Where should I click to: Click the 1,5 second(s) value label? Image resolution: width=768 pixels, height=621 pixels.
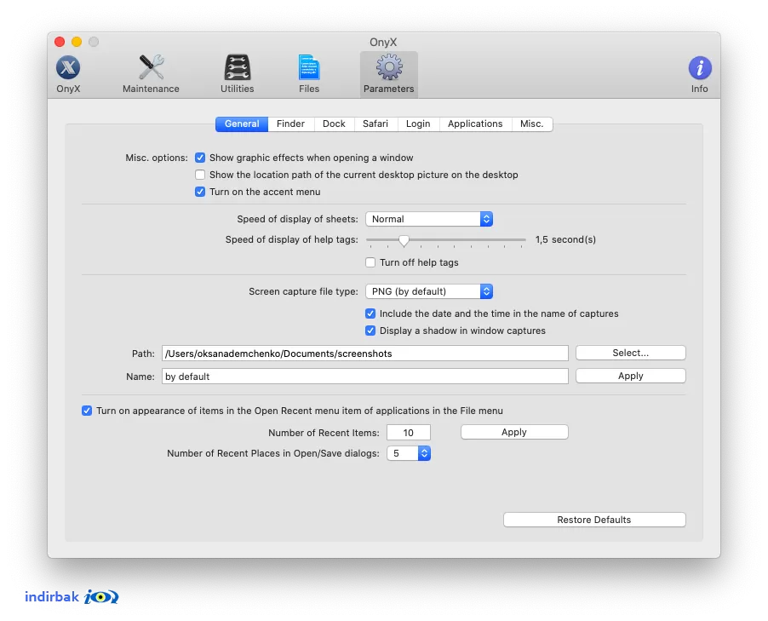565,239
